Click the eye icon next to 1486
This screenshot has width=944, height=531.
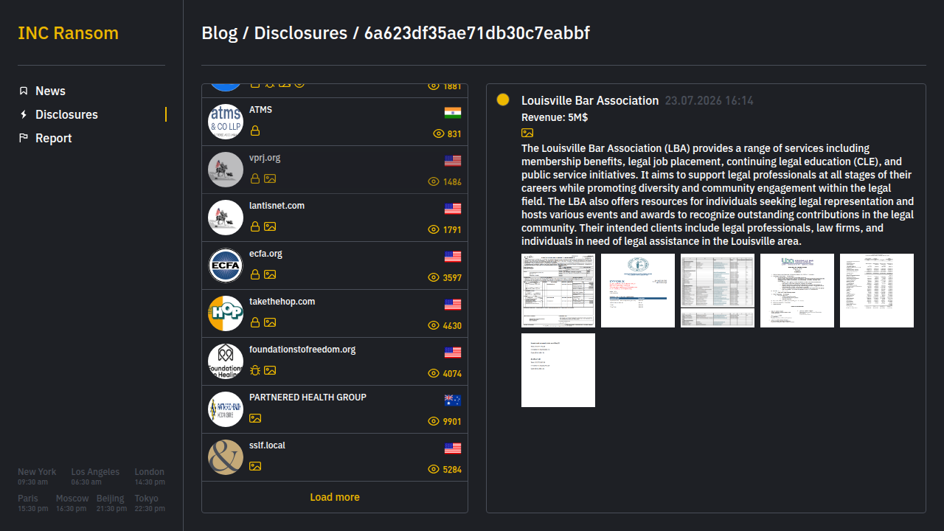point(434,181)
